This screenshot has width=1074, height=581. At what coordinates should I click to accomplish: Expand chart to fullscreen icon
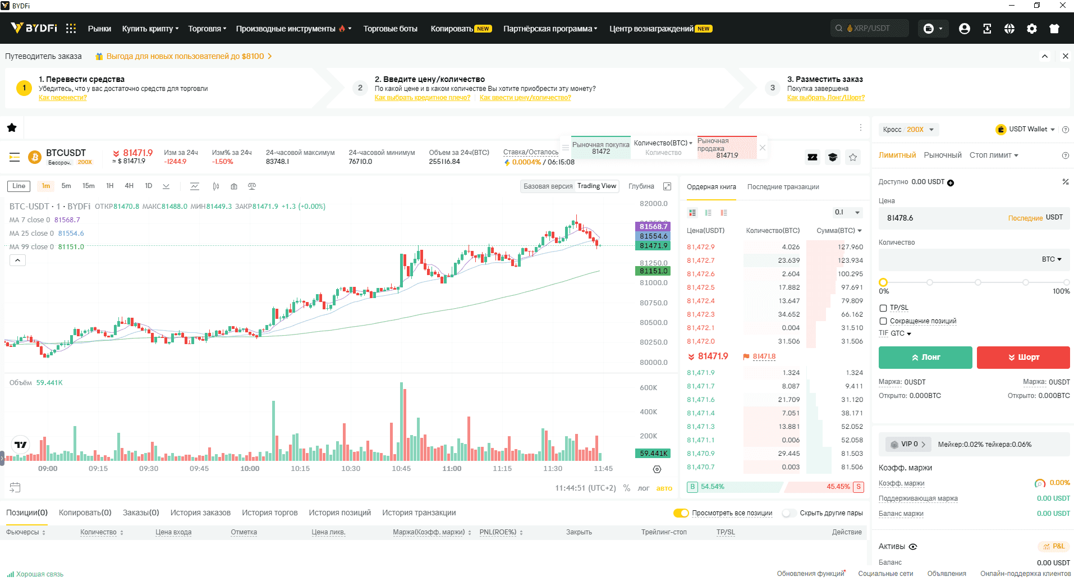[x=667, y=186]
